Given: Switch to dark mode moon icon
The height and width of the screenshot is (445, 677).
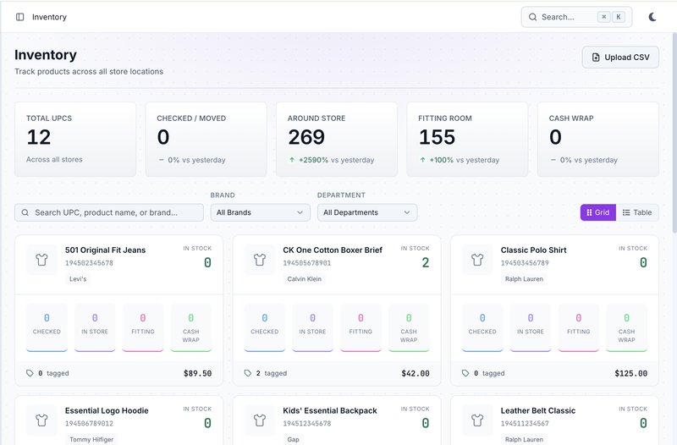Looking at the screenshot, I should point(652,17).
